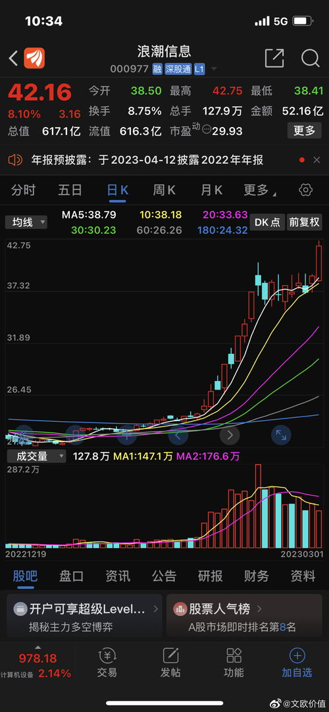Tap the 开户 Level card icon
The height and width of the screenshot is (712, 329).
(20, 609)
